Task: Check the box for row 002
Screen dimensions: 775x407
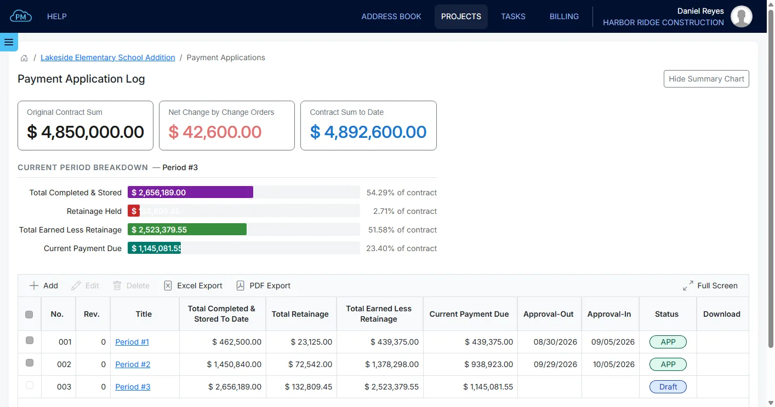Action: (30, 363)
